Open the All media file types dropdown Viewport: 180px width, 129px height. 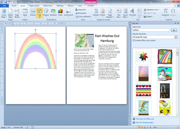pyautogui.click(x=175, y=37)
